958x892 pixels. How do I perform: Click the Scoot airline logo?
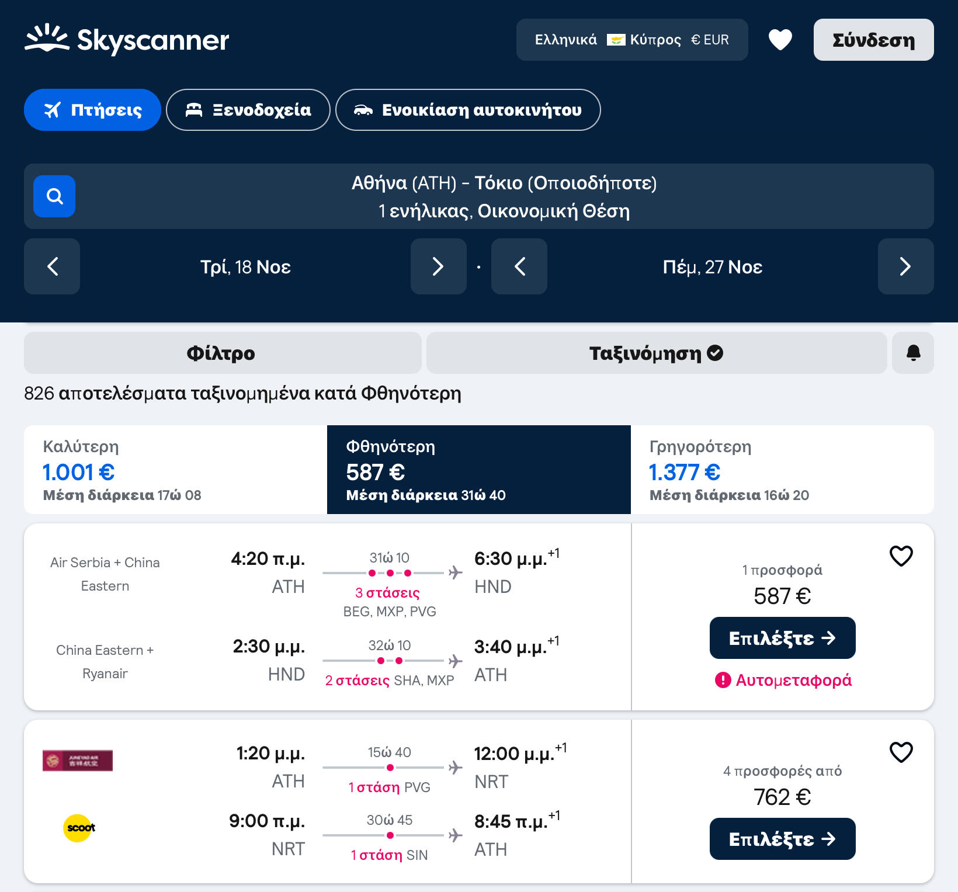click(x=79, y=828)
